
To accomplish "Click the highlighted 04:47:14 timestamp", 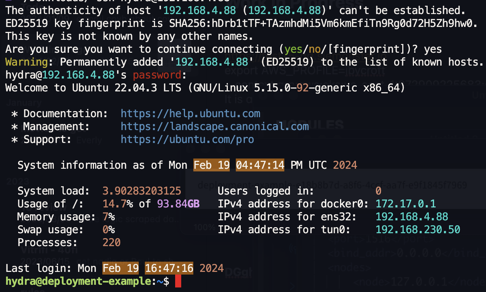I will pyautogui.click(x=260, y=165).
